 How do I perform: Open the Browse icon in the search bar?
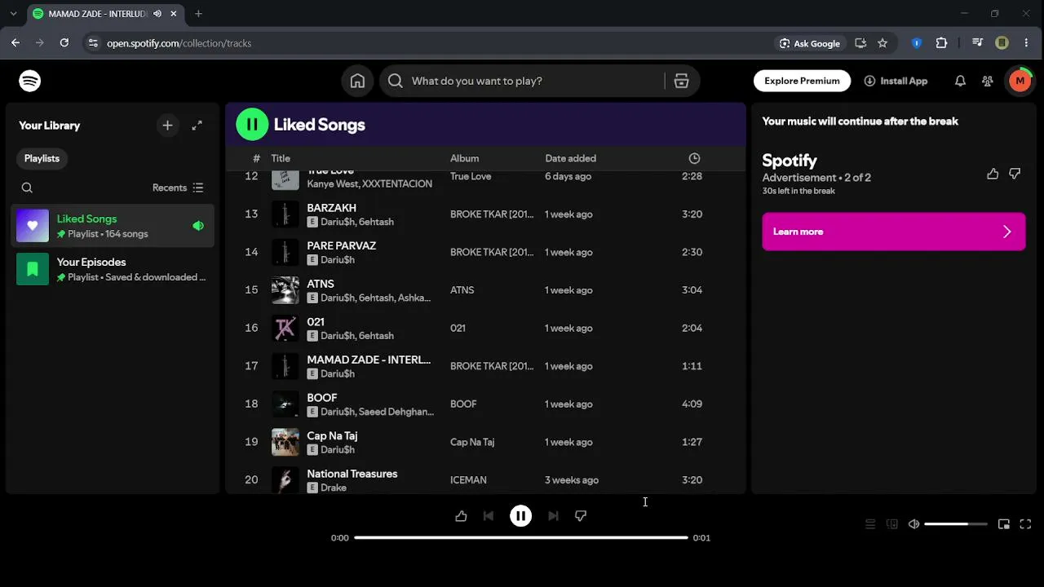[682, 81]
